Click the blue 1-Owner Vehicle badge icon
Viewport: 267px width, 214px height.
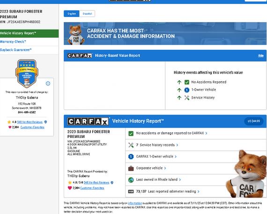186,90
